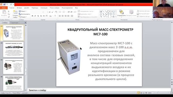Screen dimensions: 173x97
Task: Switch to the Design (Дизайн) ribbon tab
Action: [x=27, y=8]
